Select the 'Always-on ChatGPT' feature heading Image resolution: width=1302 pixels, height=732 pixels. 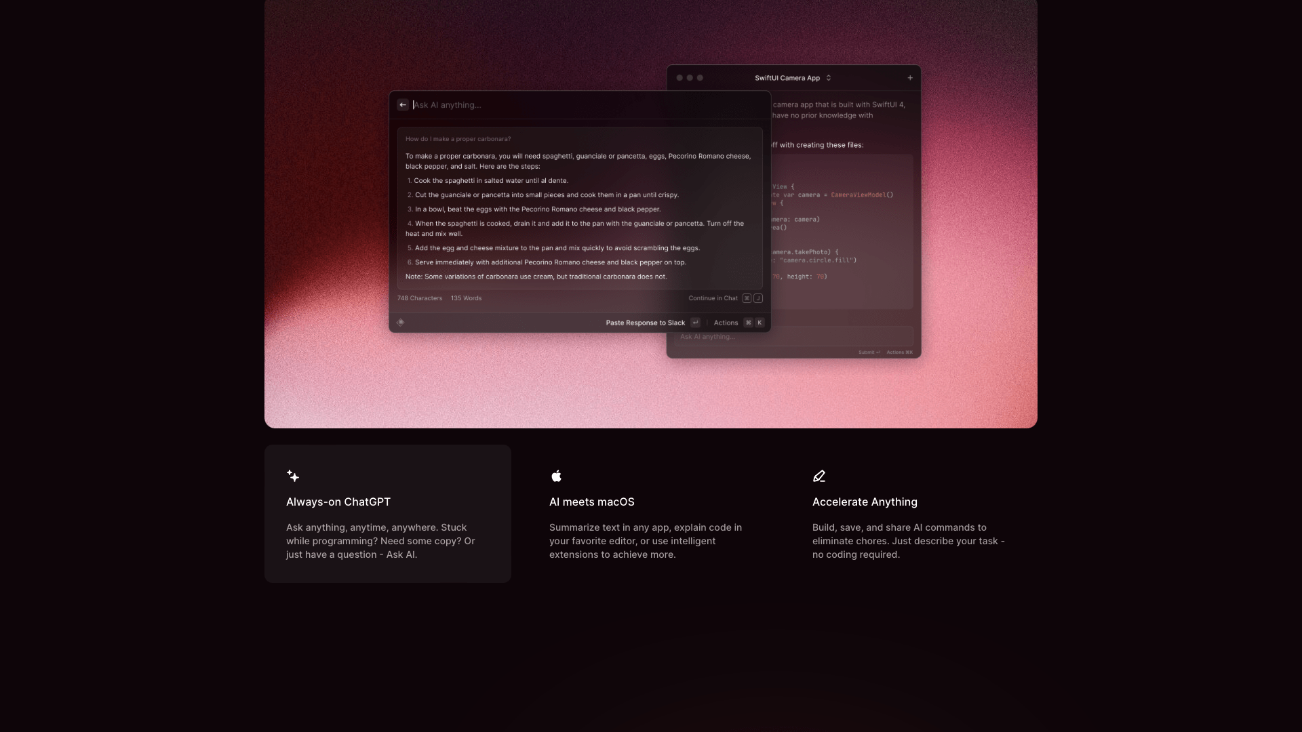338,502
